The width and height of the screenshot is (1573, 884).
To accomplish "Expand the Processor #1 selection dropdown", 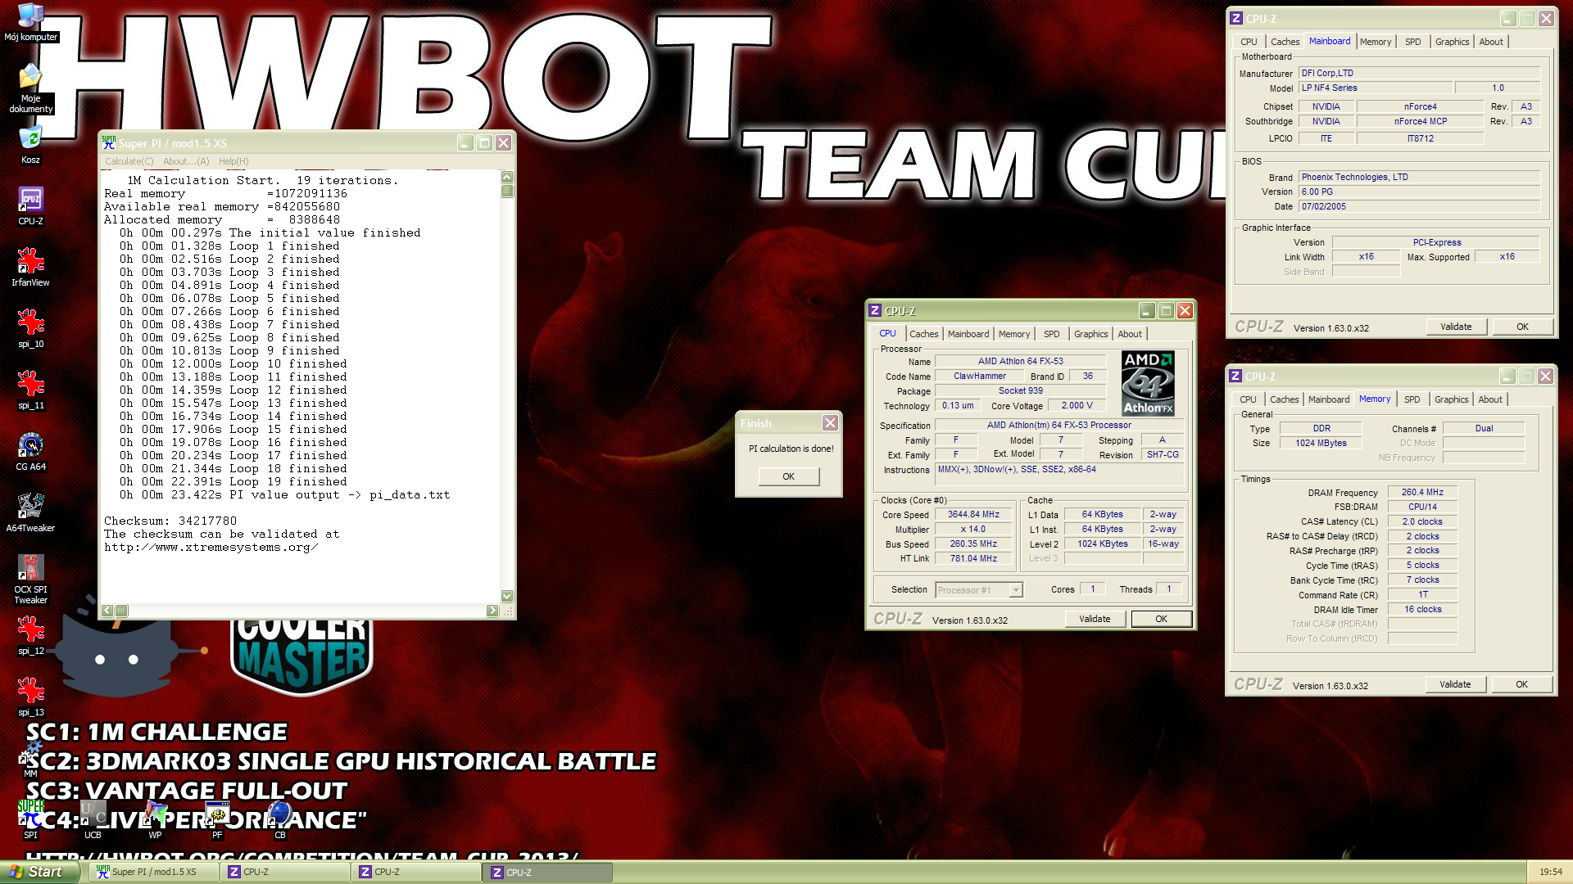I will [1016, 590].
